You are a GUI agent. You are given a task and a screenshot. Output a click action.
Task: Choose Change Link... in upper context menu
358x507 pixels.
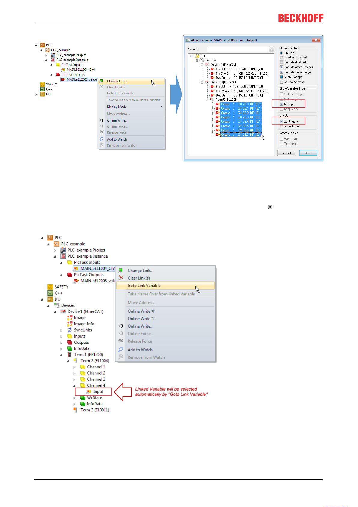[117, 81]
